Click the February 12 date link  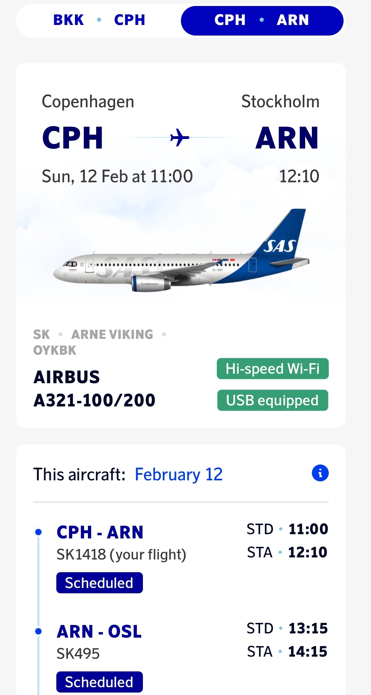178,474
